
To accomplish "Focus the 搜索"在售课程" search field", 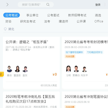I will pyautogui.click(x=36, y=4).
